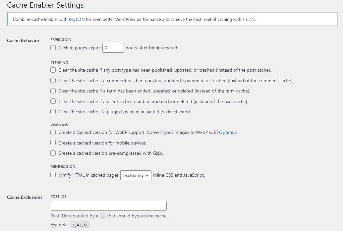Follow the Optimus link
This screenshot has height=231, width=343.
[x=228, y=132]
